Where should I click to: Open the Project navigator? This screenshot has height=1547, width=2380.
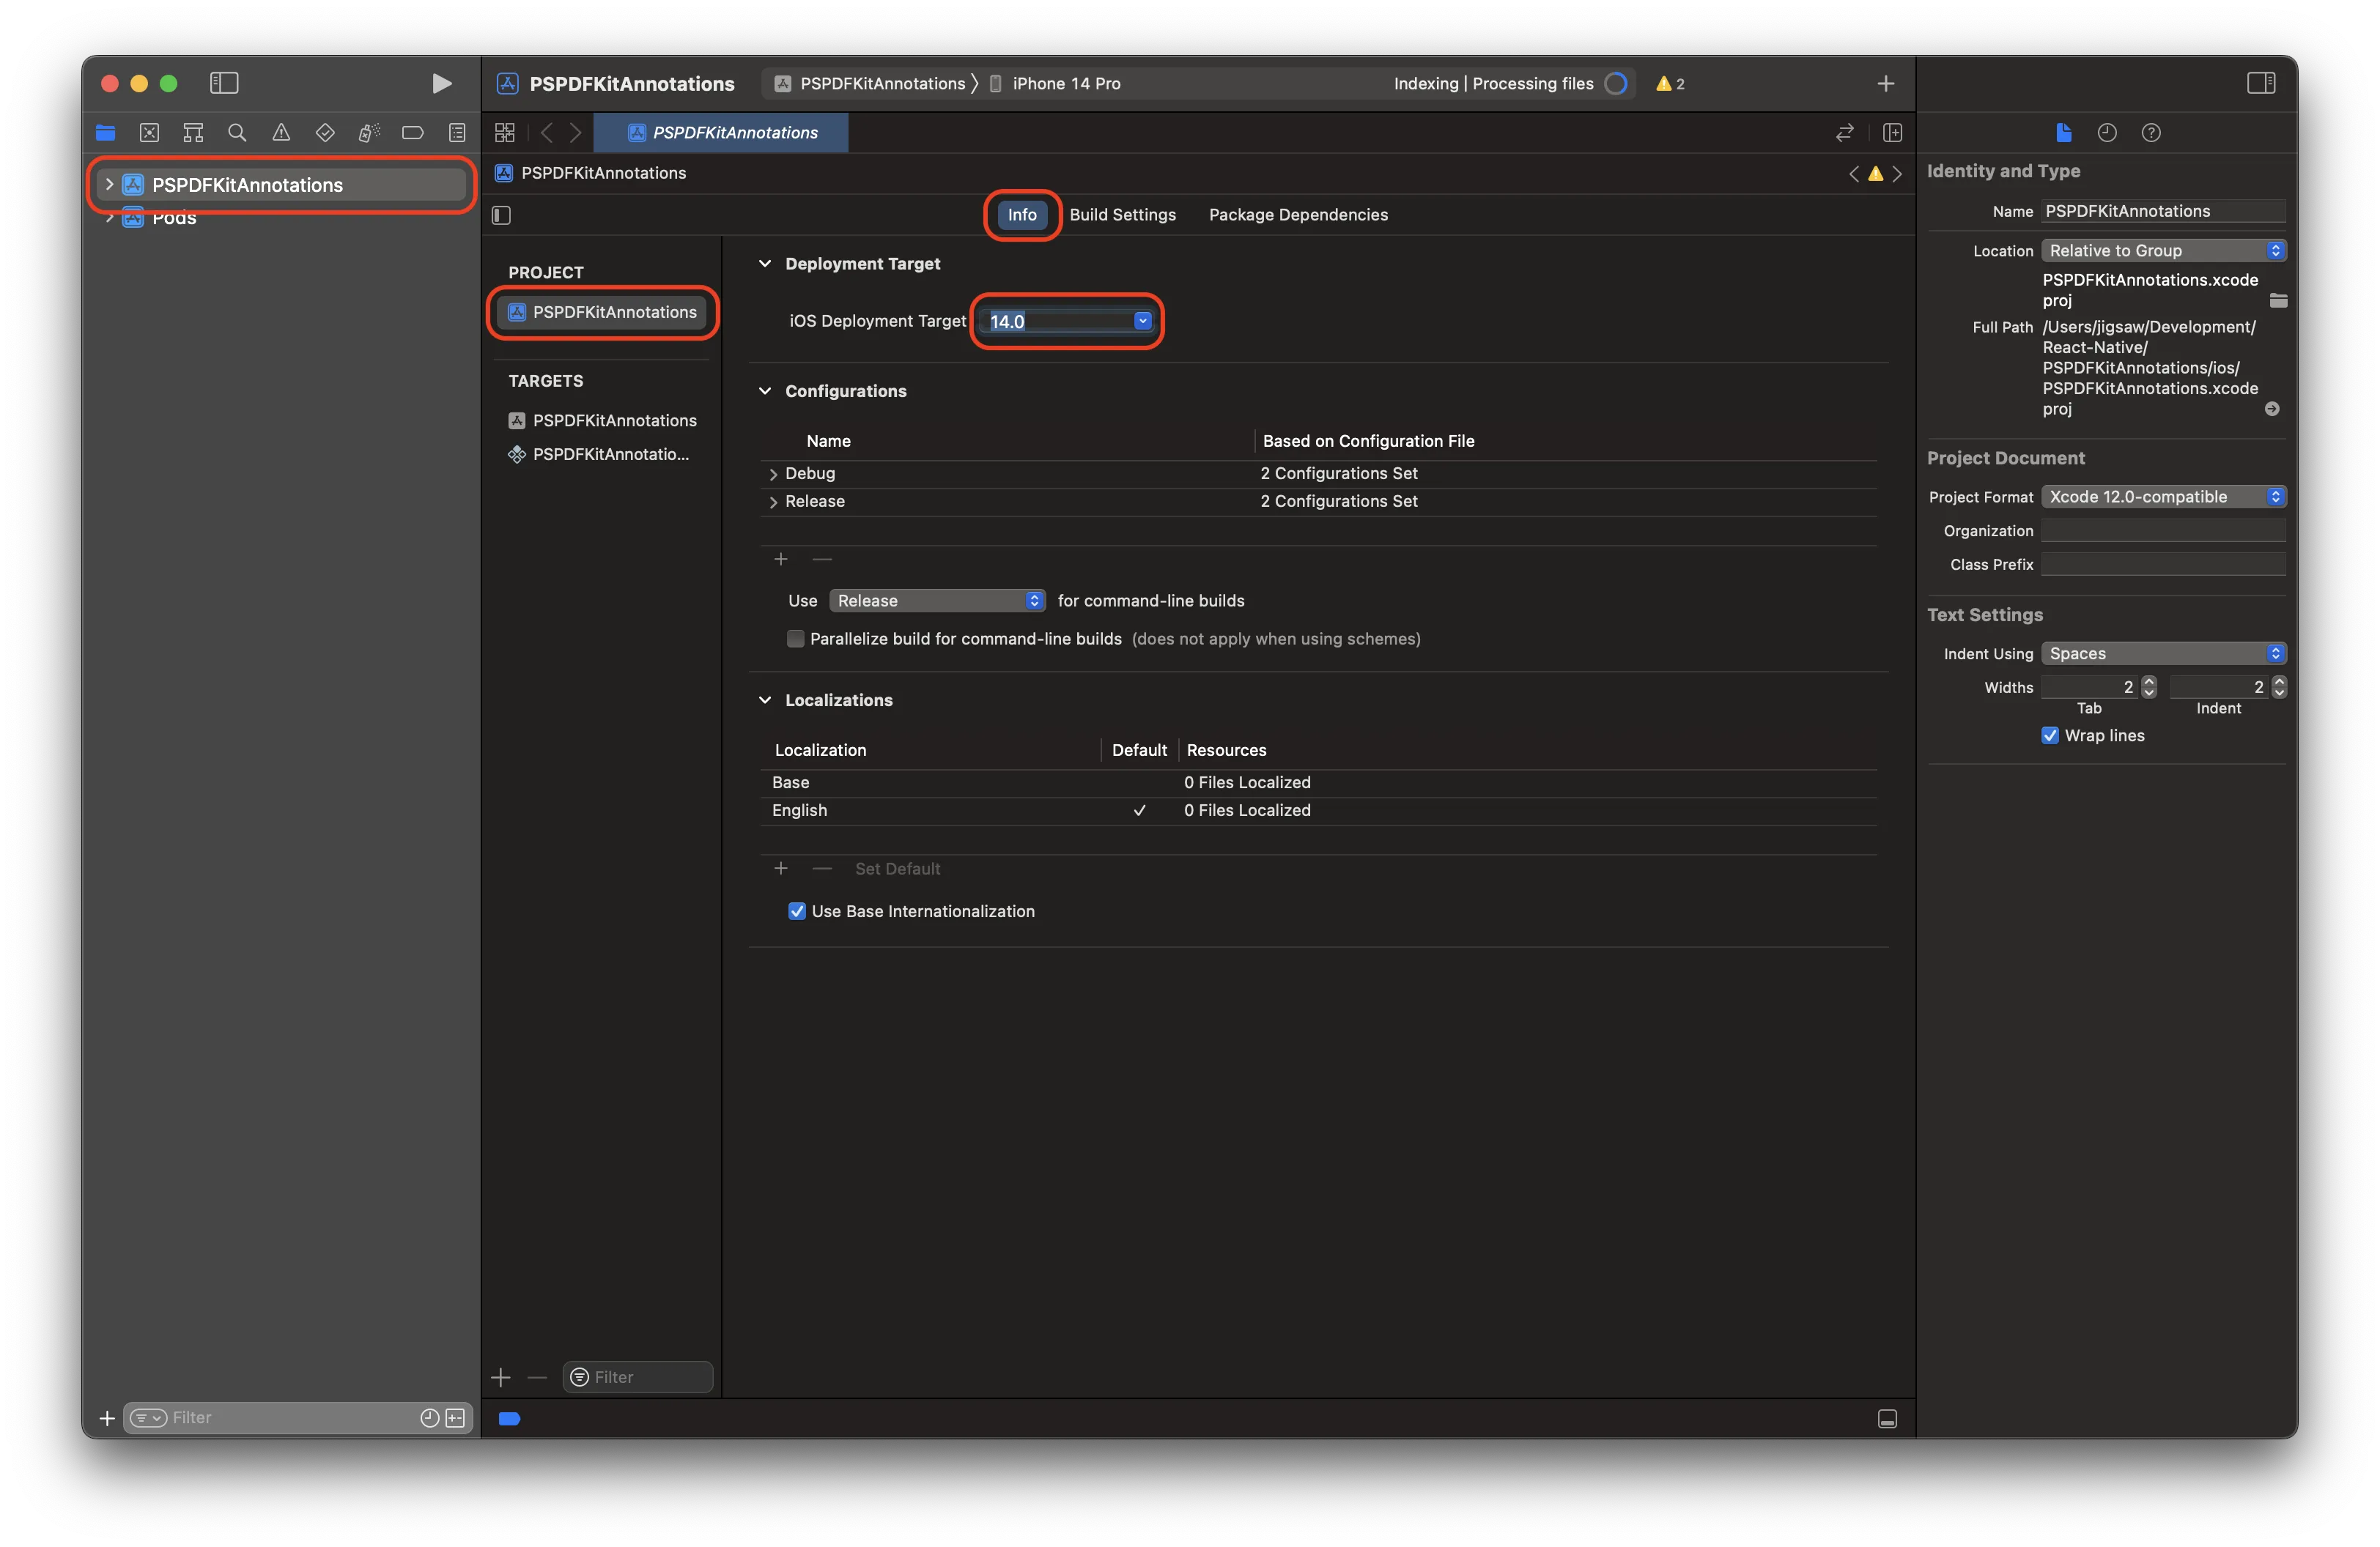click(105, 132)
